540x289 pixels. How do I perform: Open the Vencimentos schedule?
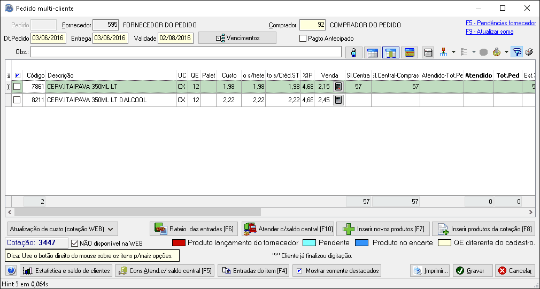click(237, 38)
